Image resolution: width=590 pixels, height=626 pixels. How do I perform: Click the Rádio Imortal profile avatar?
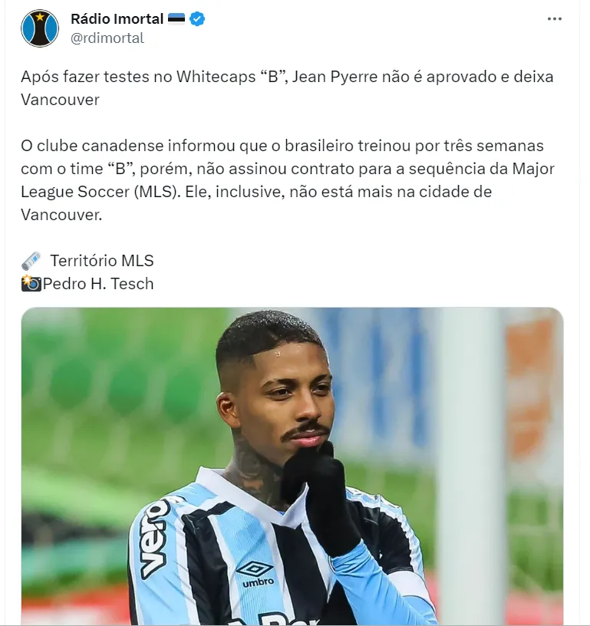tap(40, 28)
